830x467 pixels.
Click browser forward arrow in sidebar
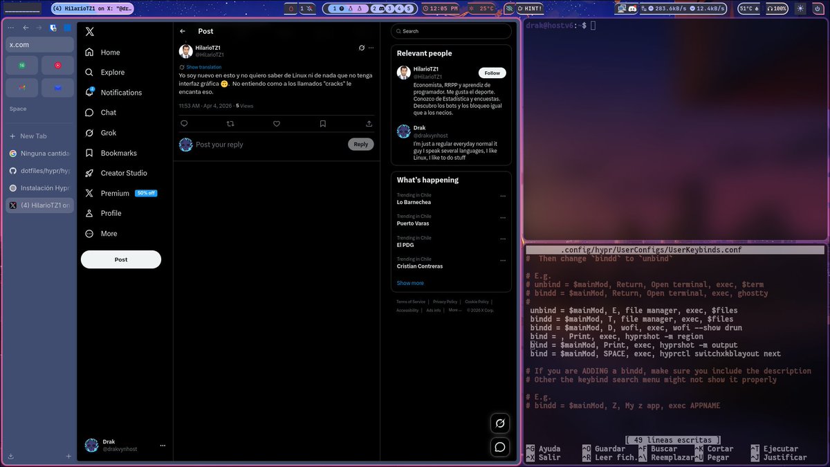(39, 28)
